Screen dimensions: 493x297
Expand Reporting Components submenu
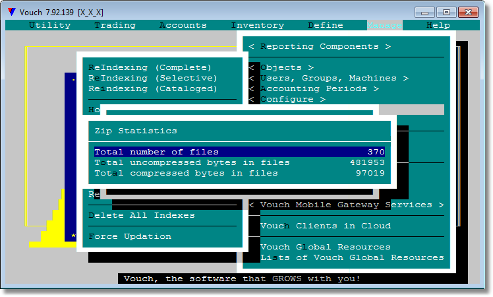tap(320, 47)
